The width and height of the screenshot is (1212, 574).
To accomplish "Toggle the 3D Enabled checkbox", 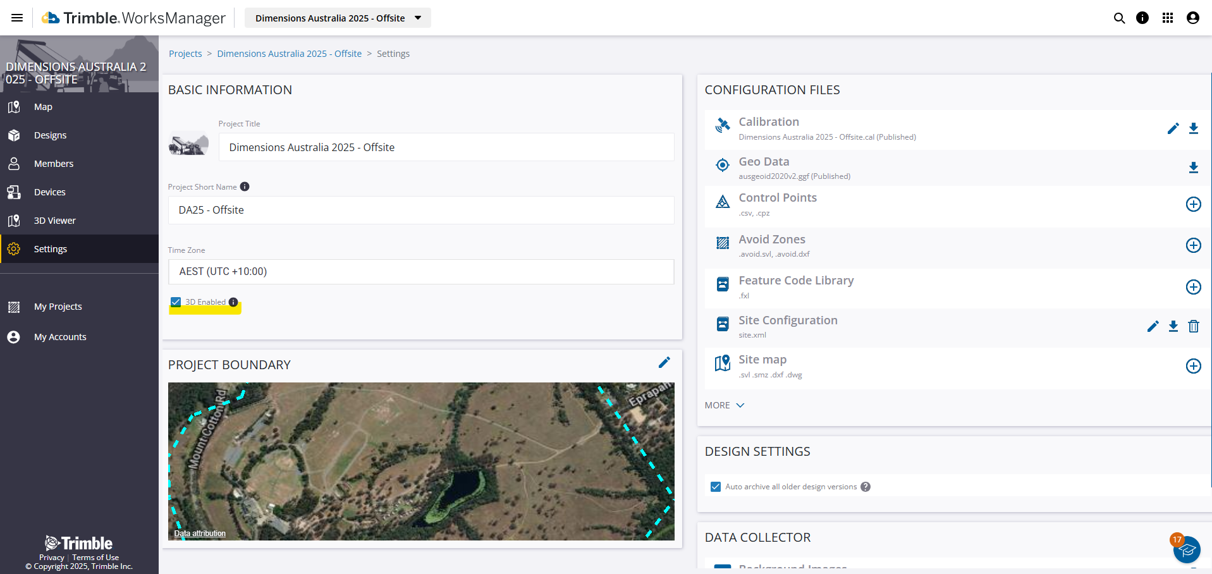I will click(176, 302).
